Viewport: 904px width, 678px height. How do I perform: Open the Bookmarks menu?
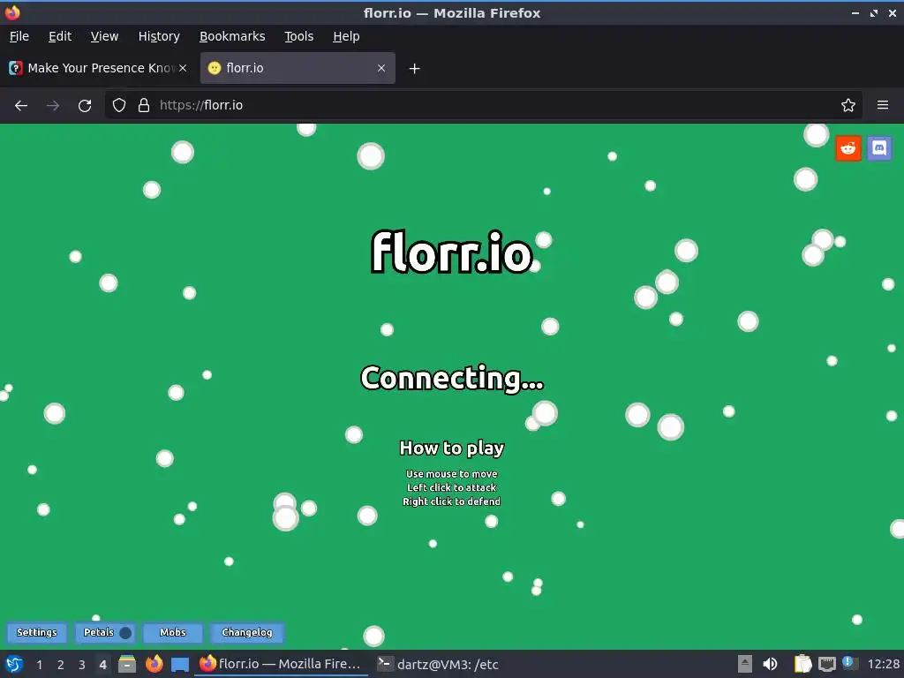[x=232, y=36]
